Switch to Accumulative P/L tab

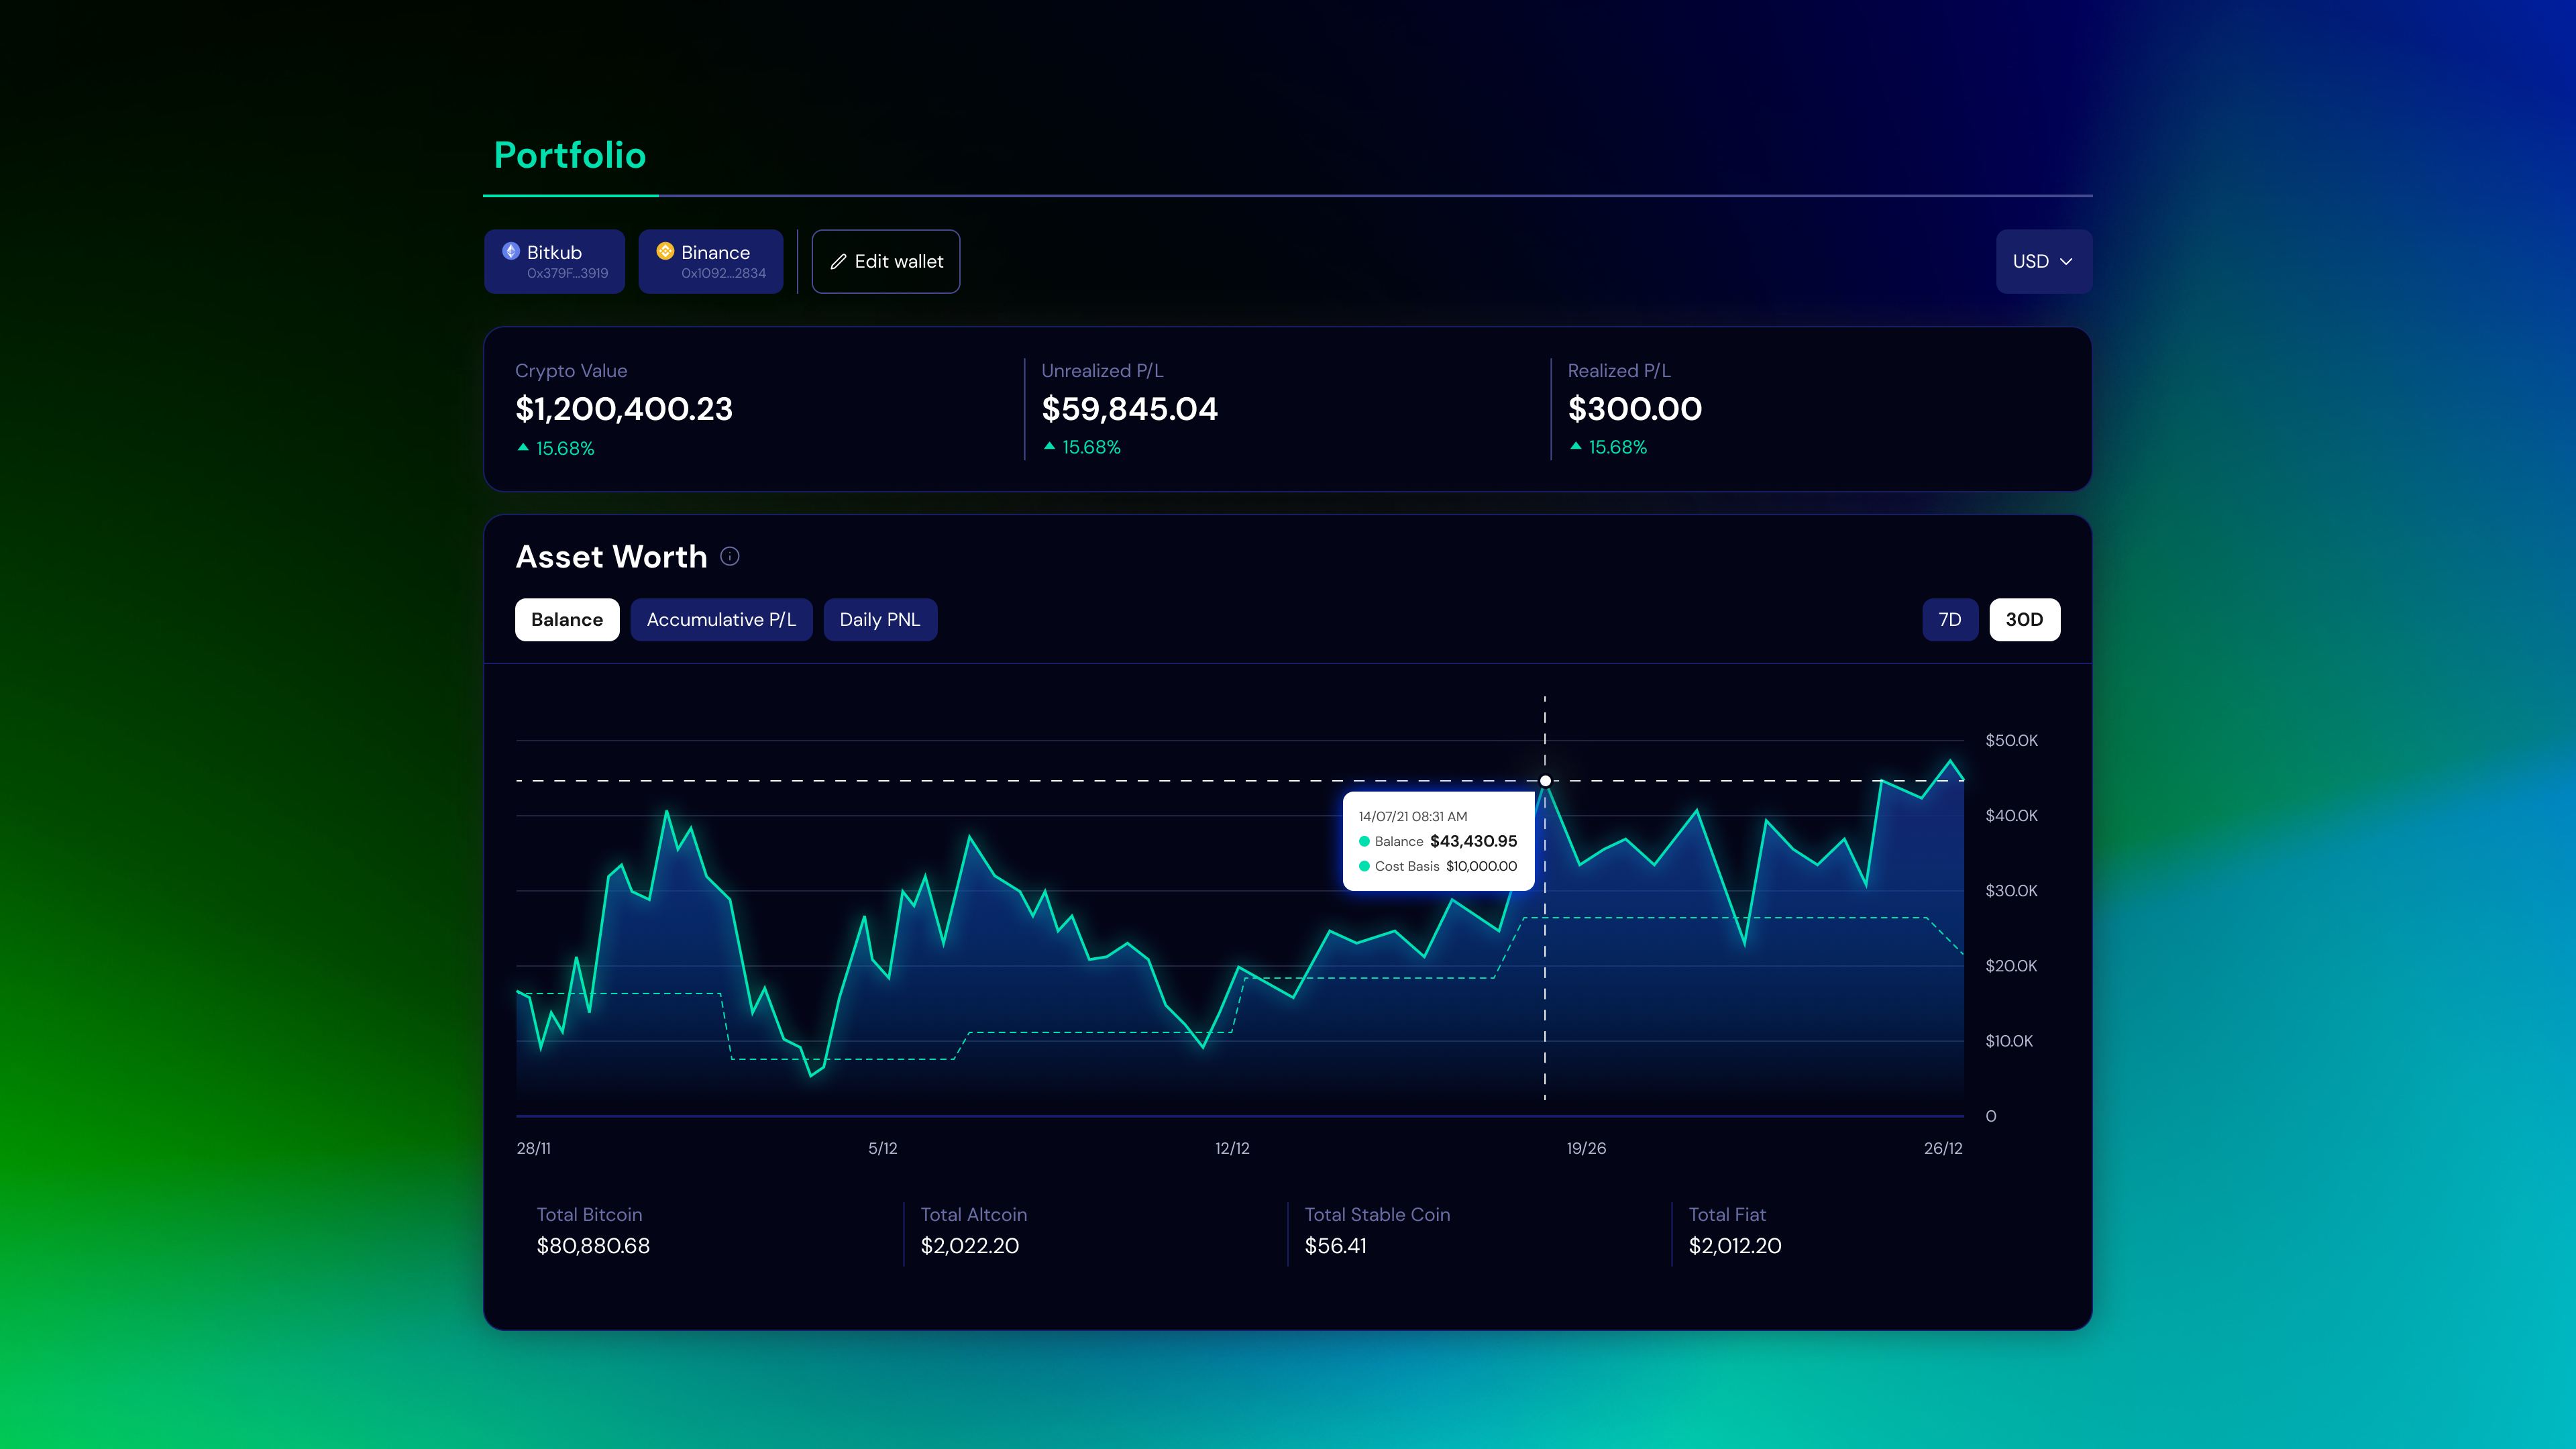[x=721, y=620]
